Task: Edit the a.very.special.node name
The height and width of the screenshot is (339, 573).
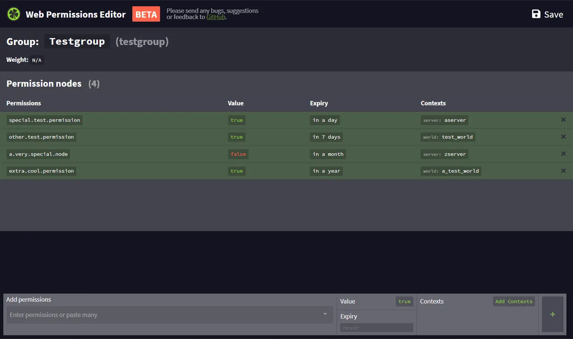Action: (x=38, y=154)
